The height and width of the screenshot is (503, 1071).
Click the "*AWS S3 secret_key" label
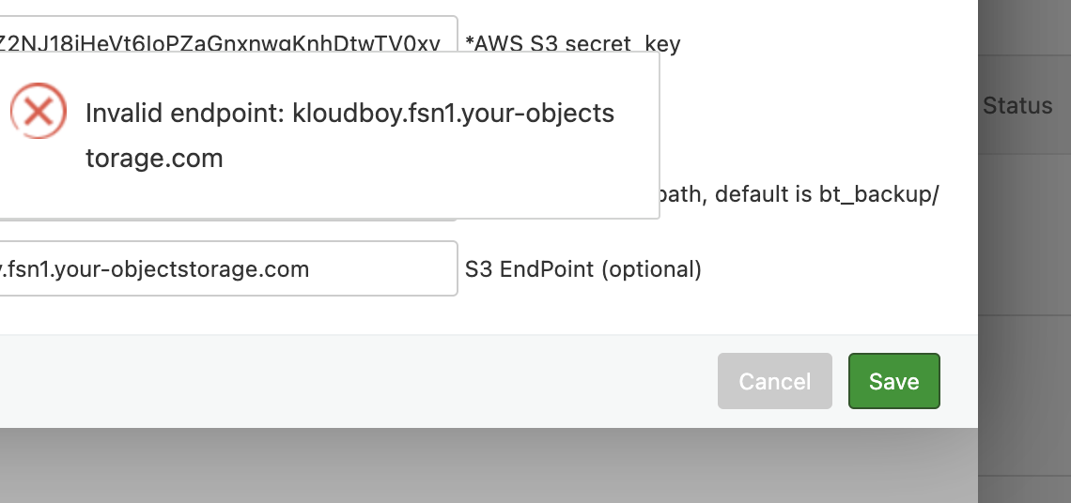[573, 43]
